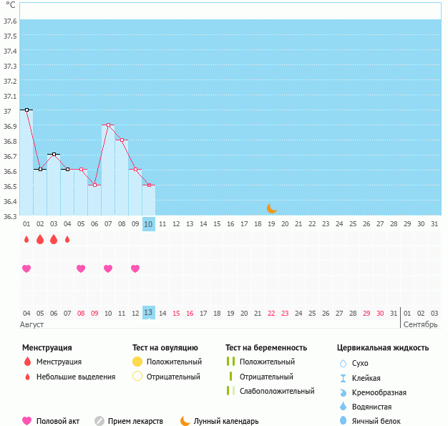Click the 'Слабоположительный' pregnancy test label
The image size is (448, 426).
click(277, 391)
